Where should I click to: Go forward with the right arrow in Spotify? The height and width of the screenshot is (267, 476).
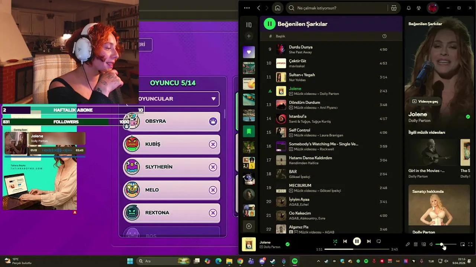point(267,8)
